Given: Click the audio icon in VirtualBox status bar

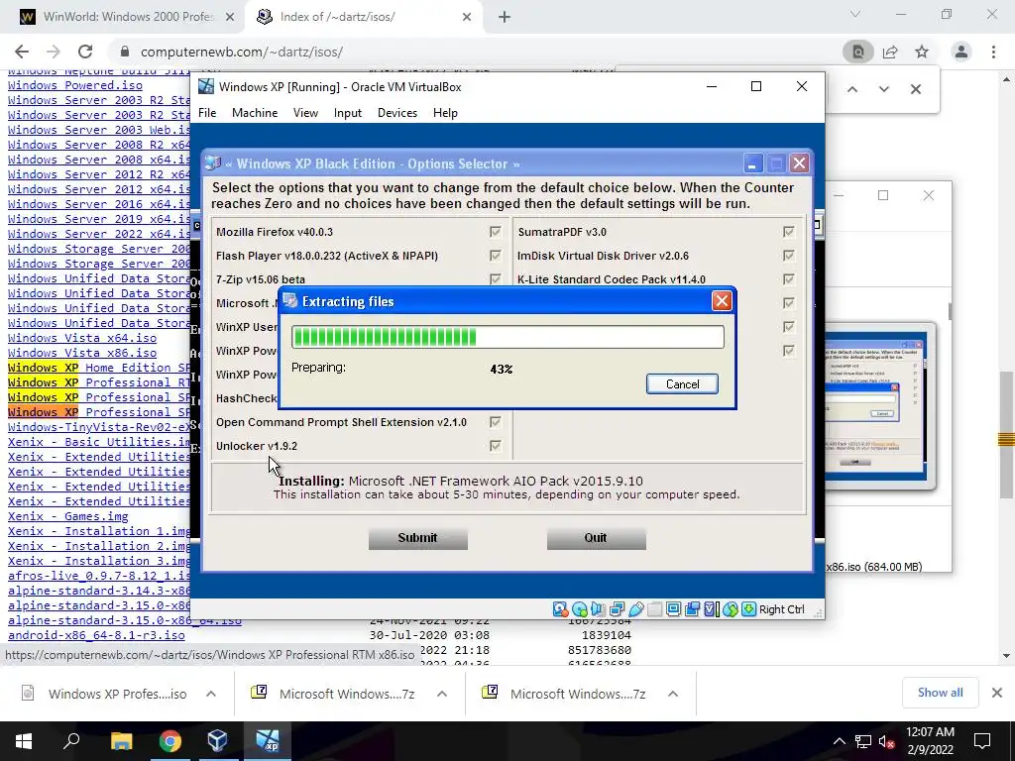Looking at the screenshot, I should (x=598, y=609).
